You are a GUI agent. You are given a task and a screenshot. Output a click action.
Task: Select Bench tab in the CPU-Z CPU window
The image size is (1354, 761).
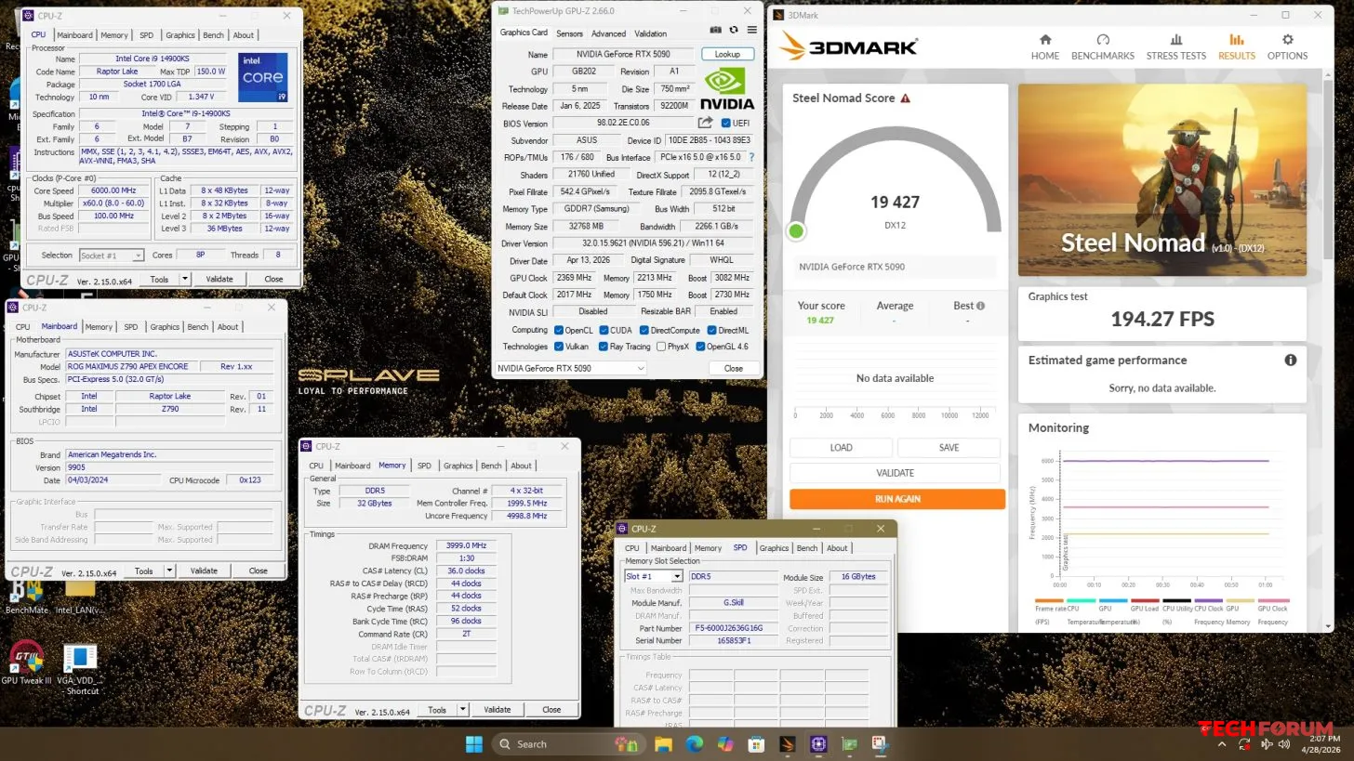213,35
